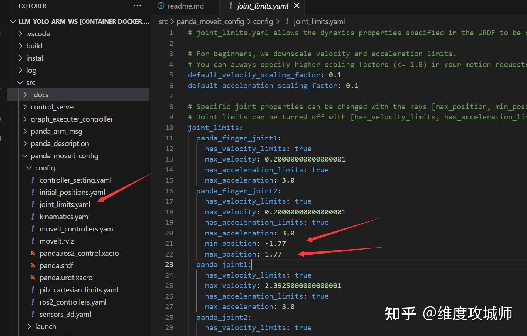Click the info icon on the readme.md tab
This screenshot has height=336, width=527.
[x=161, y=6]
